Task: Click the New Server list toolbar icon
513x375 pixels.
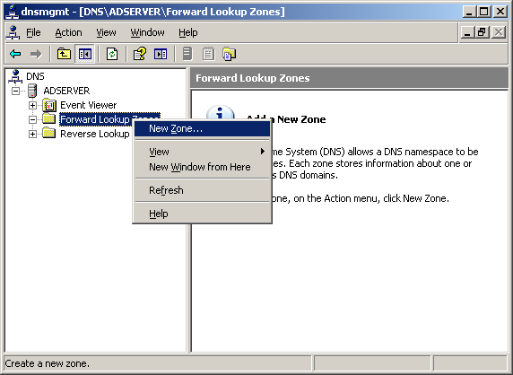Action: 187,54
